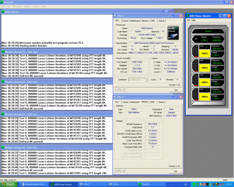This screenshot has height=187, width=234.
Task: Open the Options menu in Prime95
Action: coord(27,6)
